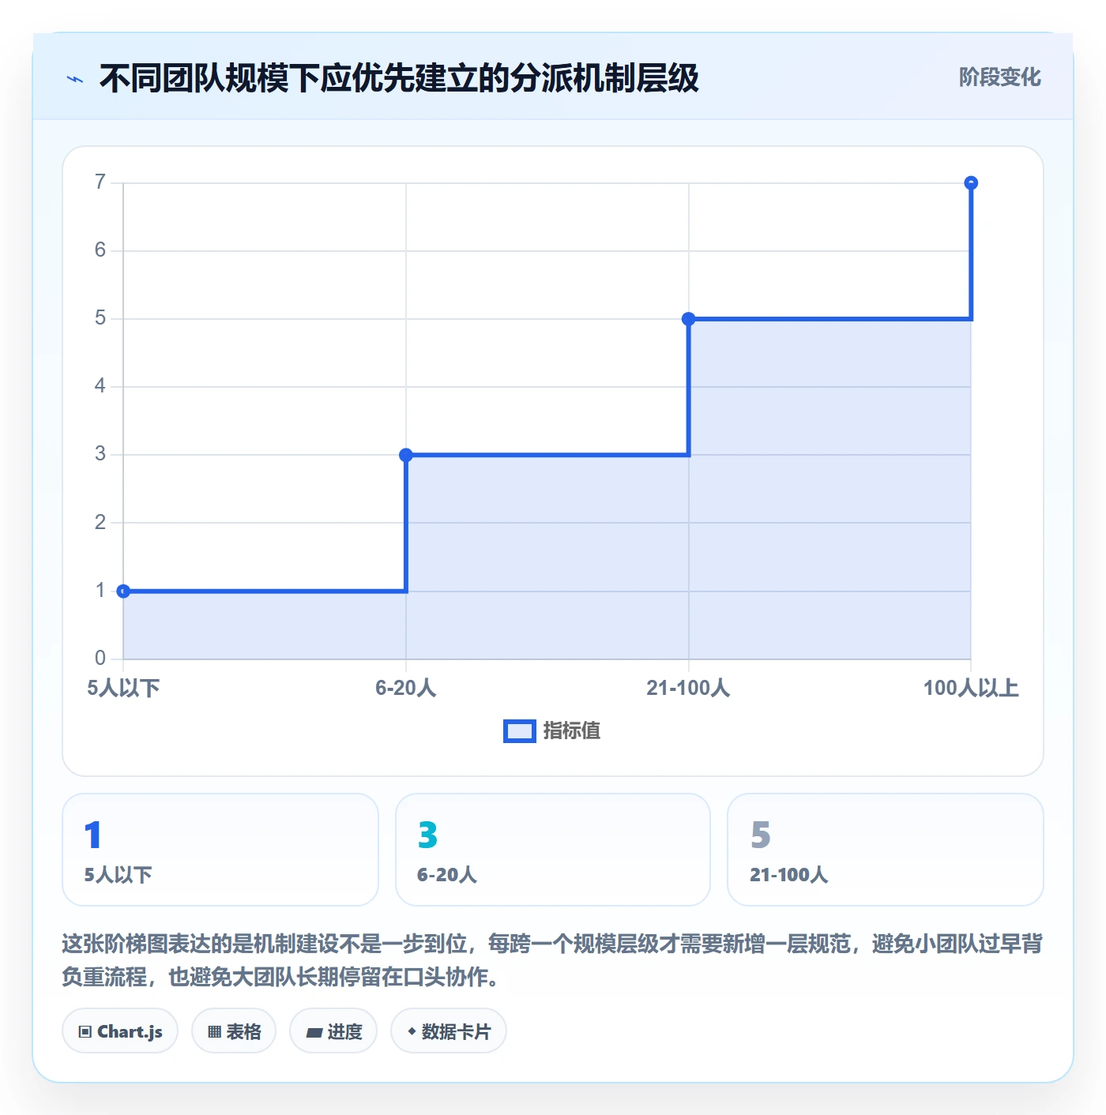Click the y-axis value 0
1106x1115 pixels.
tap(100, 658)
